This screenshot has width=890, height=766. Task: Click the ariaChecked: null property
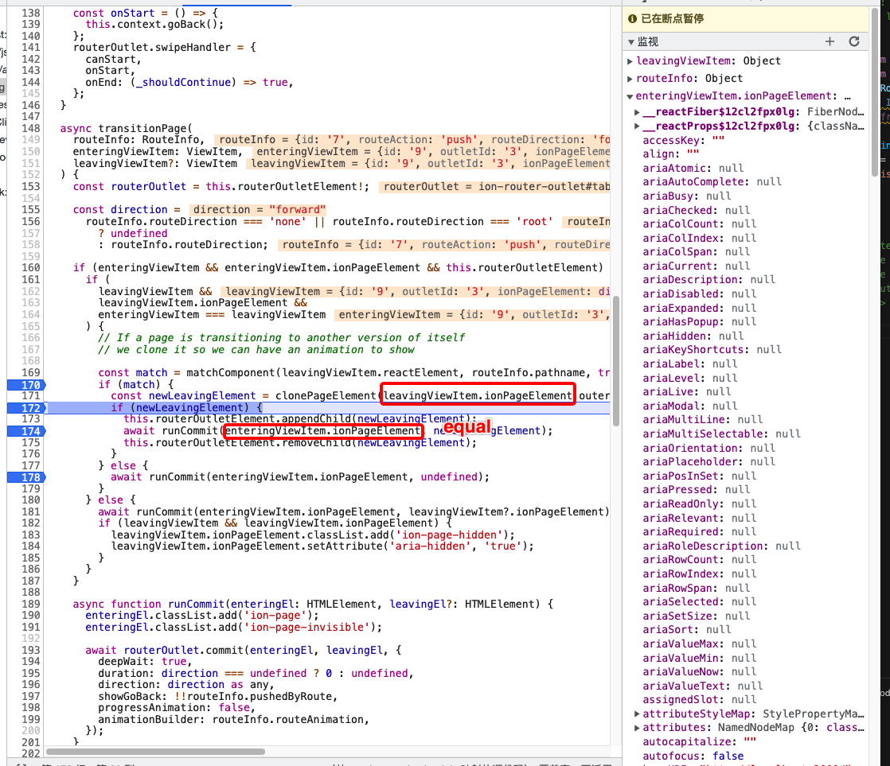click(x=696, y=210)
